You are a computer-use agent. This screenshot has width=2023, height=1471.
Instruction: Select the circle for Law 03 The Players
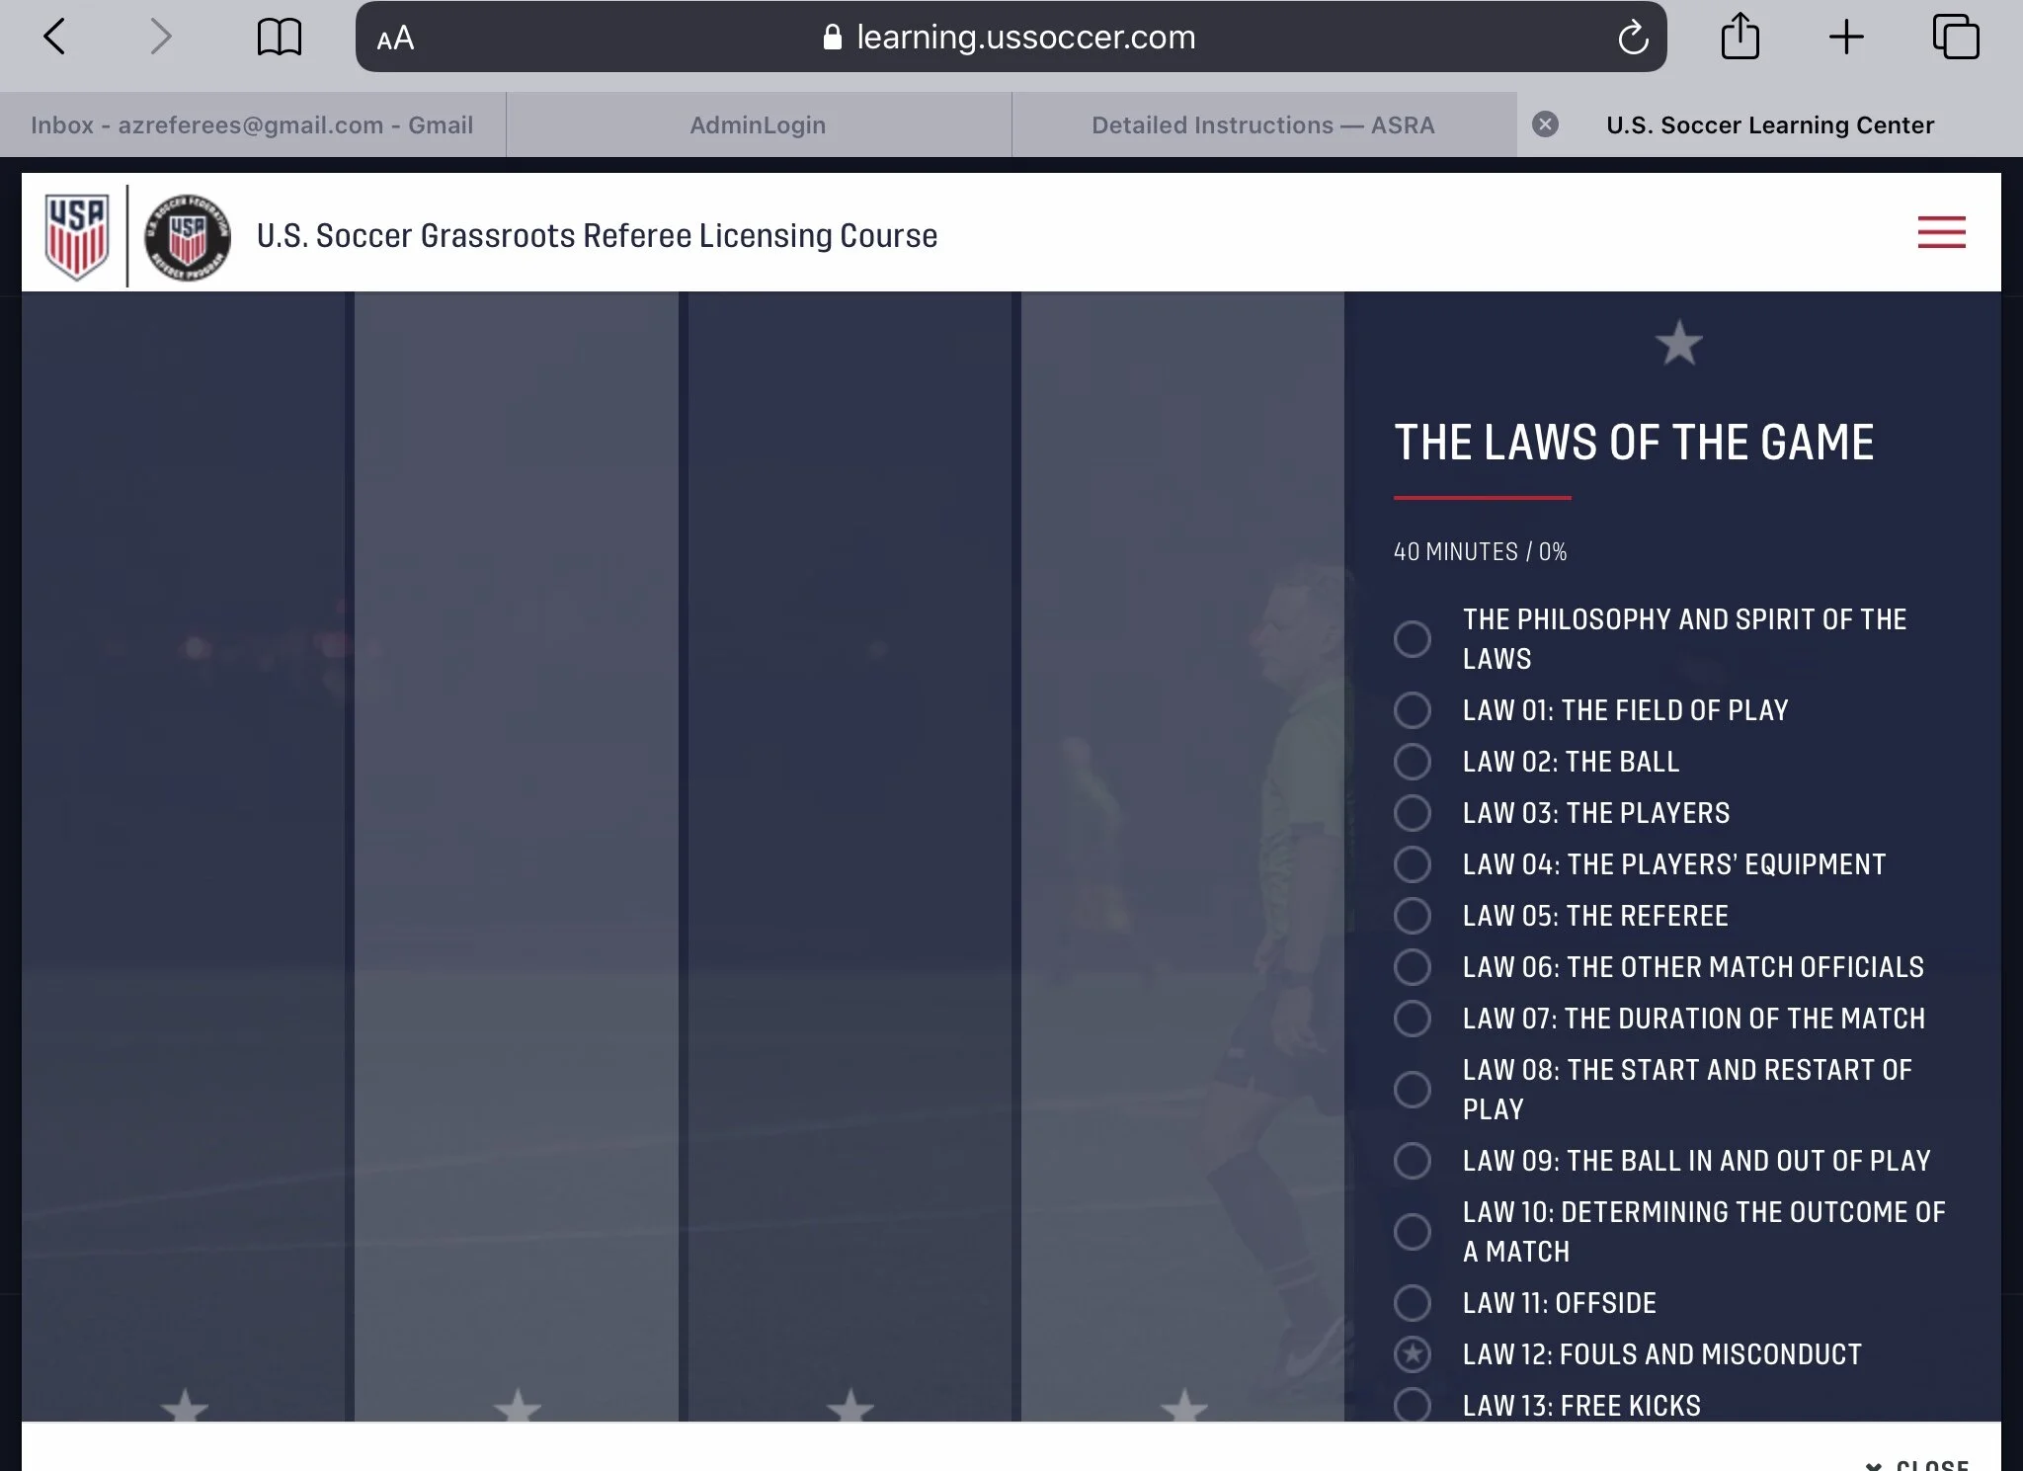click(x=1413, y=813)
